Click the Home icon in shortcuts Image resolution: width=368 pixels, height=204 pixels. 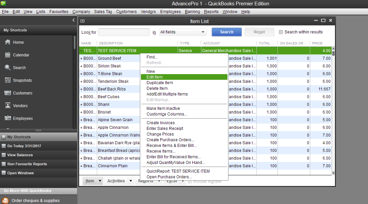click(8, 42)
